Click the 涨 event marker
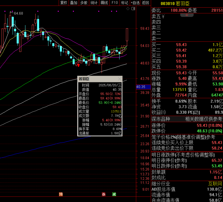Screen dimensions: 223x202 [104, 194]
